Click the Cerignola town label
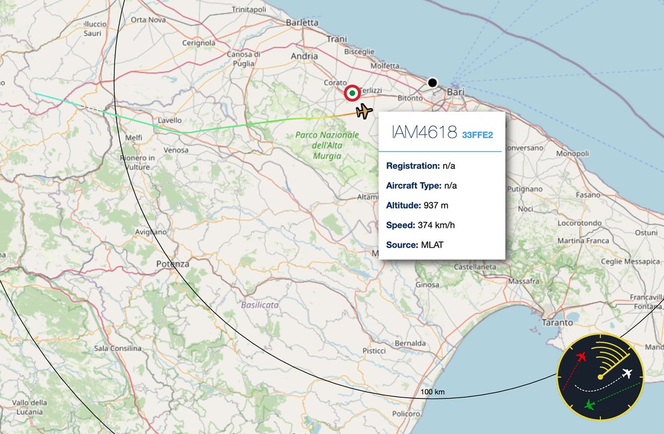Image resolution: width=664 pixels, height=434 pixels. 199,43
